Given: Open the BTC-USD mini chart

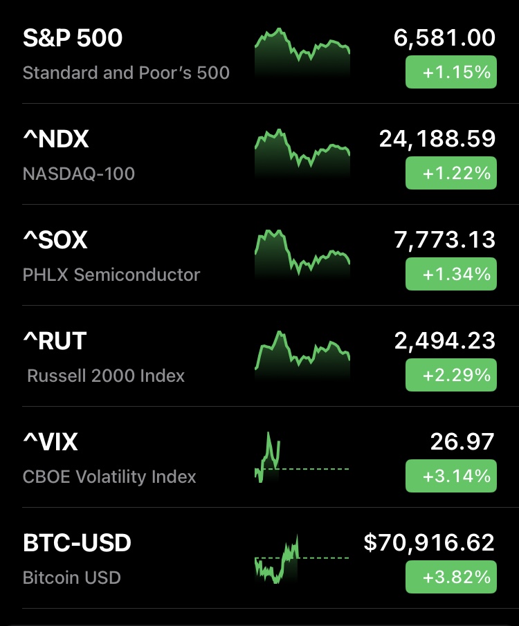Looking at the screenshot, I should click(x=302, y=559).
